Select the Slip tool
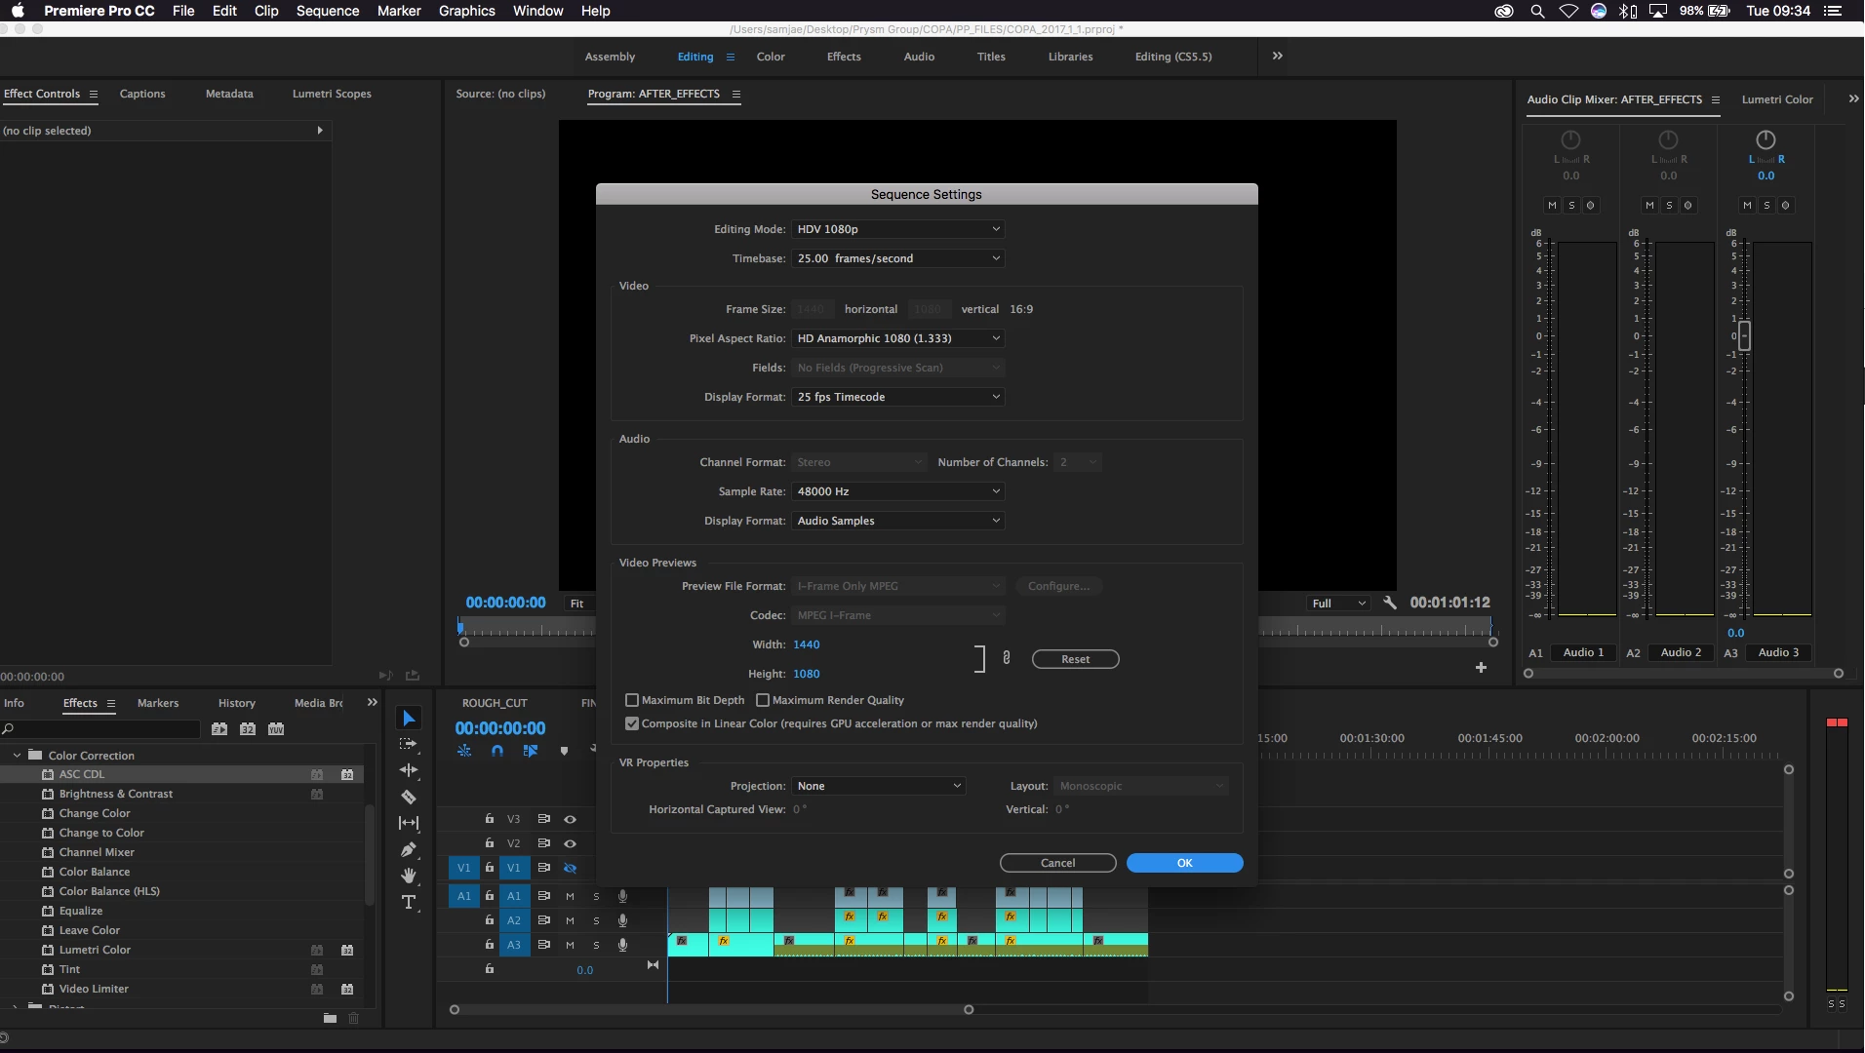 [x=409, y=823]
